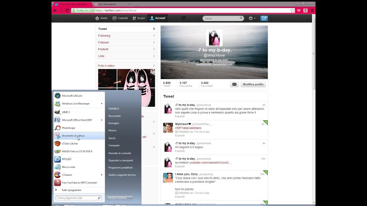Go to Twitter Home

tap(101, 18)
